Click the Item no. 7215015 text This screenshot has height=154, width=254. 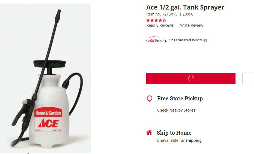click(x=162, y=14)
